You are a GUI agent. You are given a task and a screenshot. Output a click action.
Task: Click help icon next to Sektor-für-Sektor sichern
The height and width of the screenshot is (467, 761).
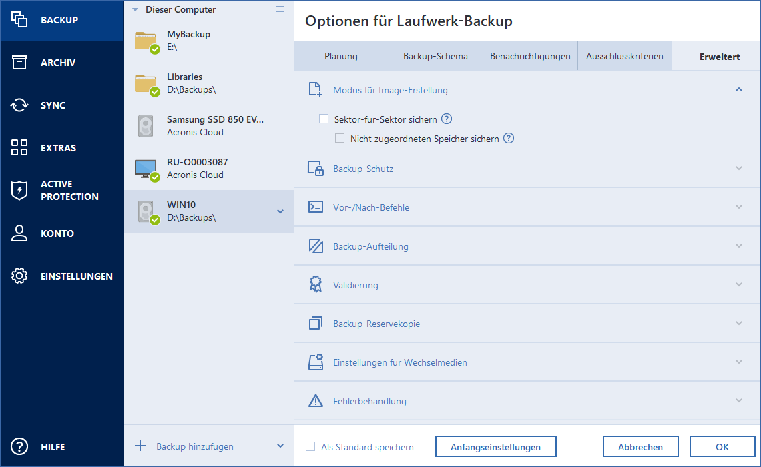(x=447, y=119)
